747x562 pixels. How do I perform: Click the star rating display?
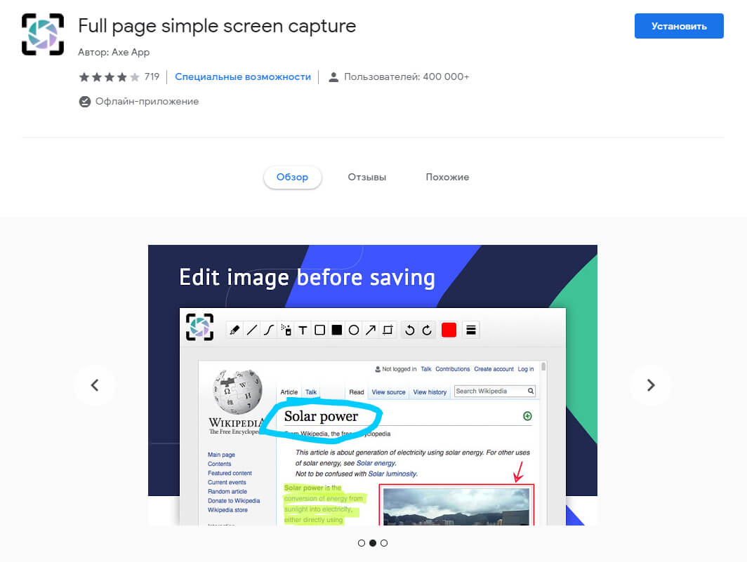point(109,76)
